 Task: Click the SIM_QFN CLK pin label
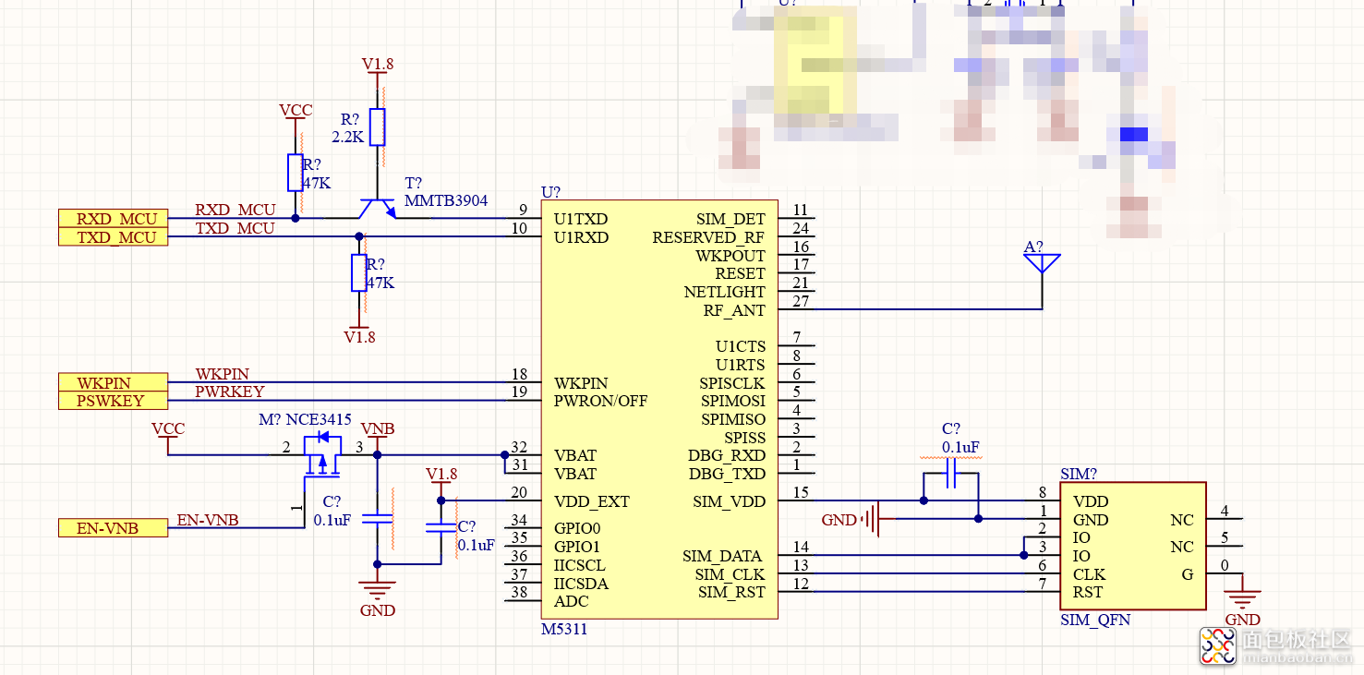click(1089, 575)
